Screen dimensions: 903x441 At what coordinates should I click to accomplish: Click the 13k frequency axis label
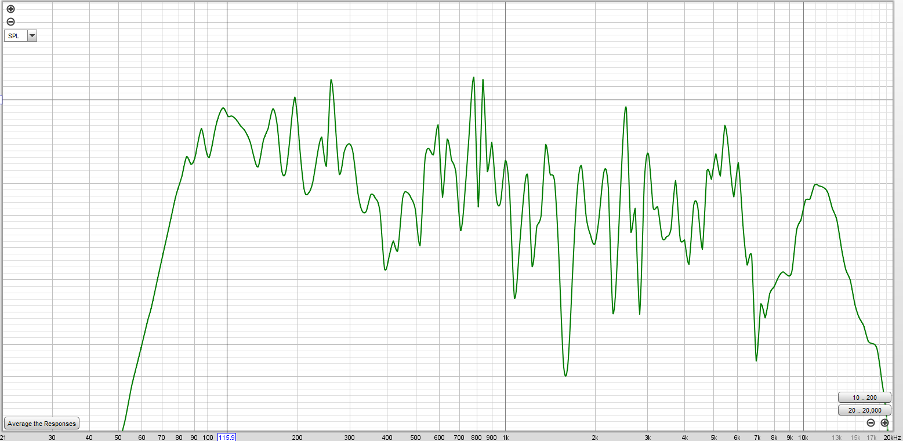coord(837,437)
